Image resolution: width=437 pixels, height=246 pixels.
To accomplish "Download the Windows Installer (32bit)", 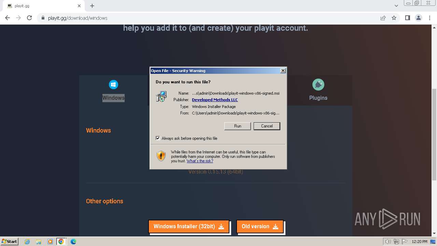I will coord(189,227).
